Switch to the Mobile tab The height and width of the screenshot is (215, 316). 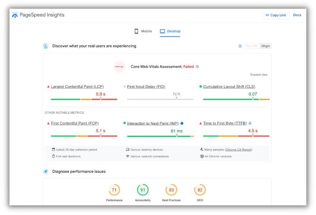(143, 31)
